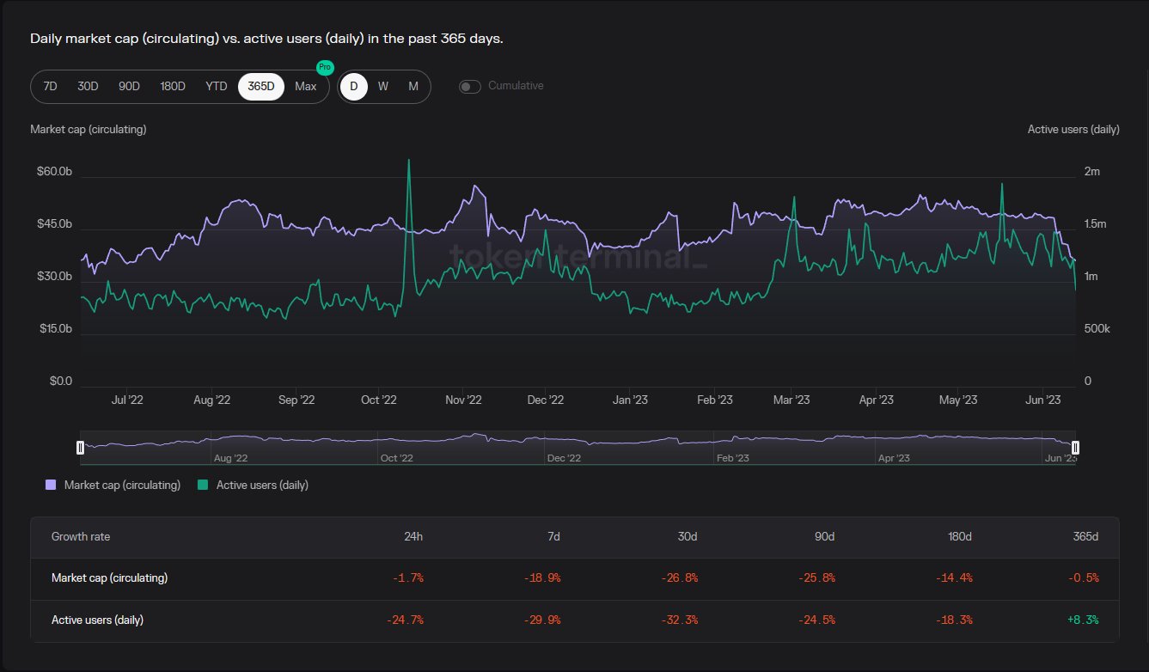Select the YTD range option

217,86
